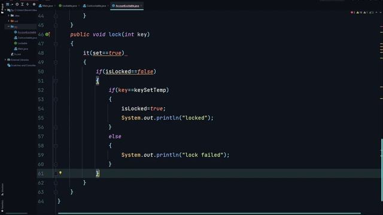The height and width of the screenshot is (215, 383).
Task: Click the editor horizontal scrollbar
Action: 209,213
